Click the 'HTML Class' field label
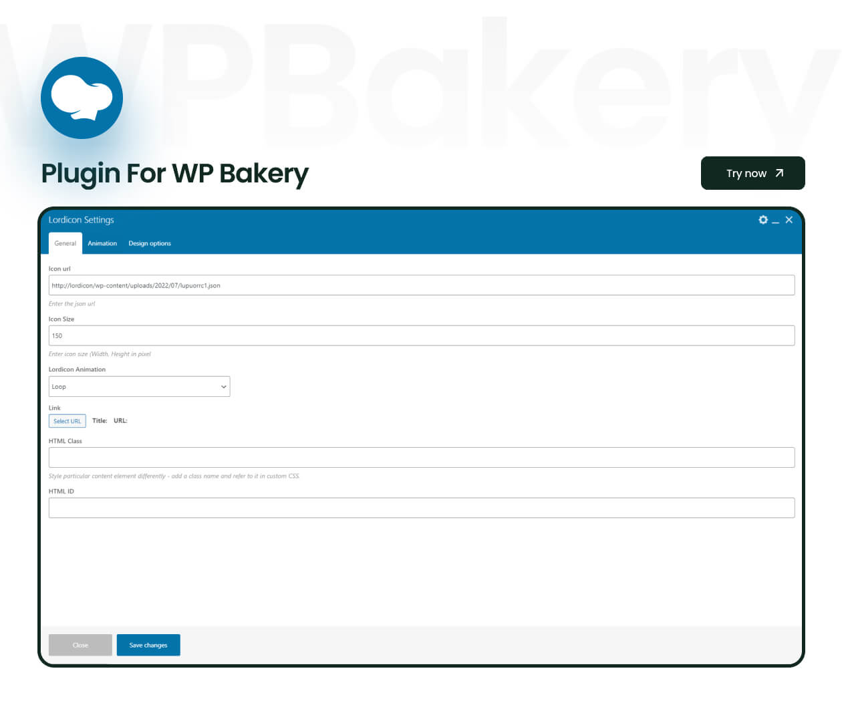Image resolution: width=842 pixels, height=701 pixels. point(65,441)
